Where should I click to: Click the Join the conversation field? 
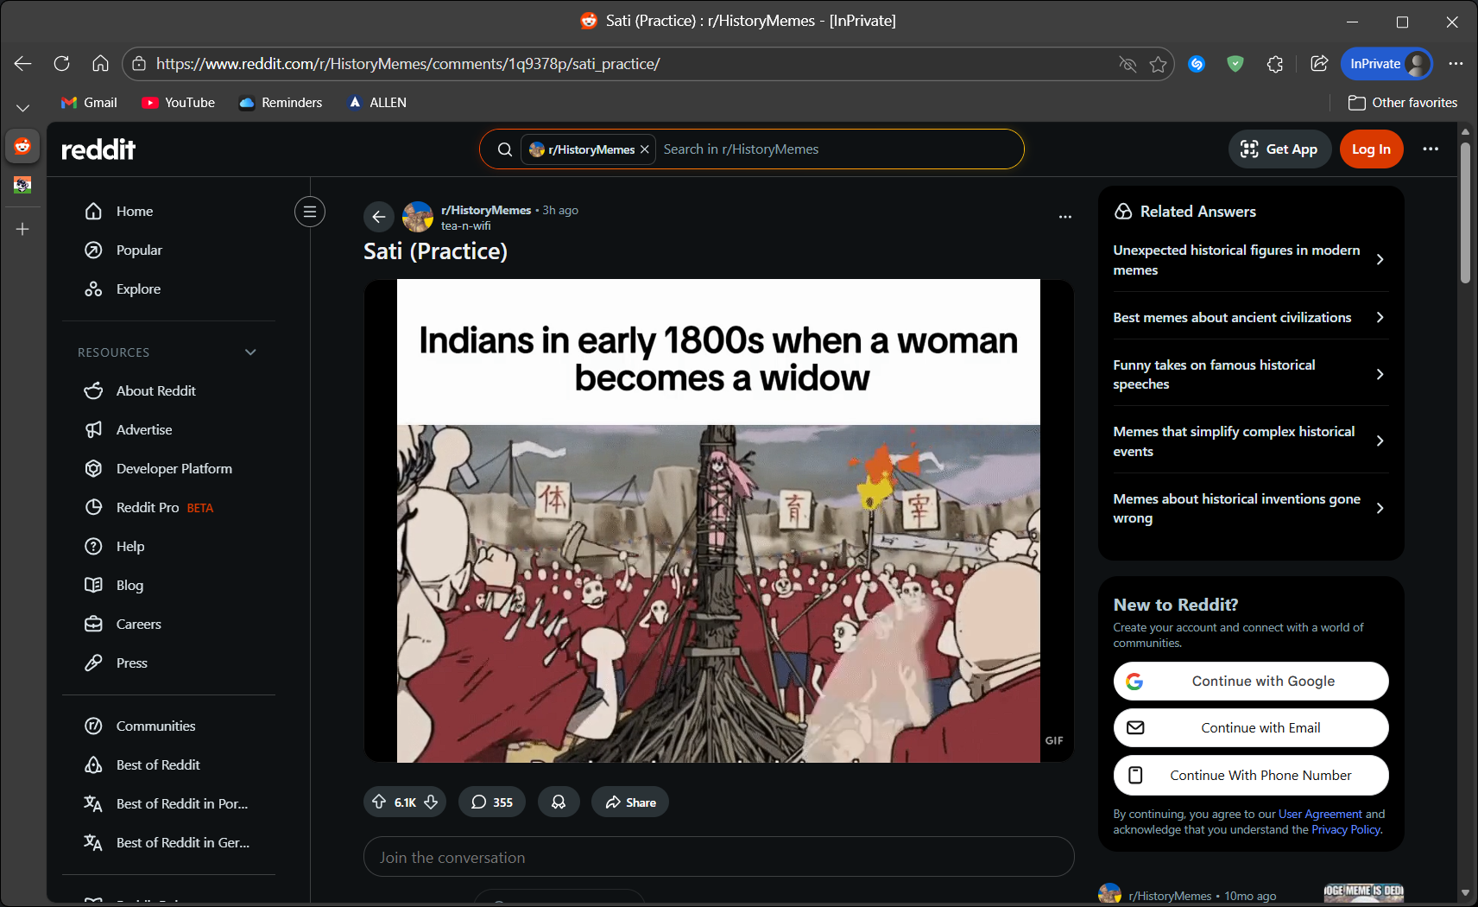pos(718,858)
